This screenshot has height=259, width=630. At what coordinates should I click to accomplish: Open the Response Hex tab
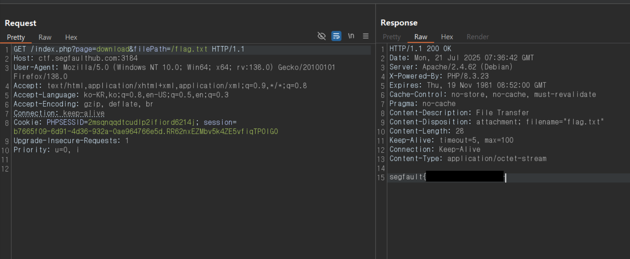point(447,37)
